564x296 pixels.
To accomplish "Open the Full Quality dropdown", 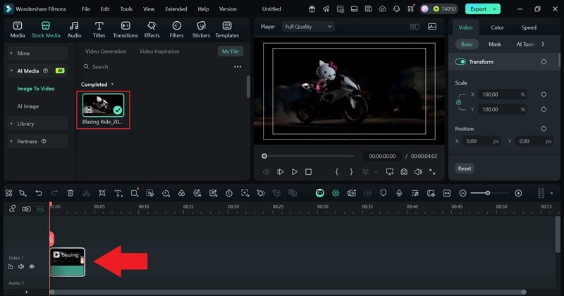I will [x=308, y=27].
